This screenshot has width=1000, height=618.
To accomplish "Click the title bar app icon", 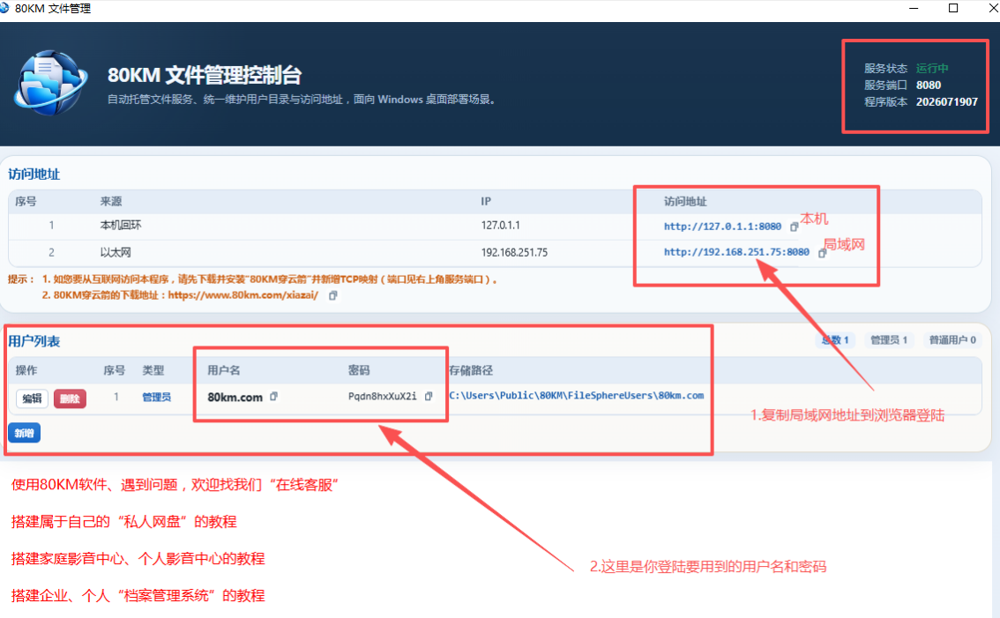I will [x=4, y=8].
